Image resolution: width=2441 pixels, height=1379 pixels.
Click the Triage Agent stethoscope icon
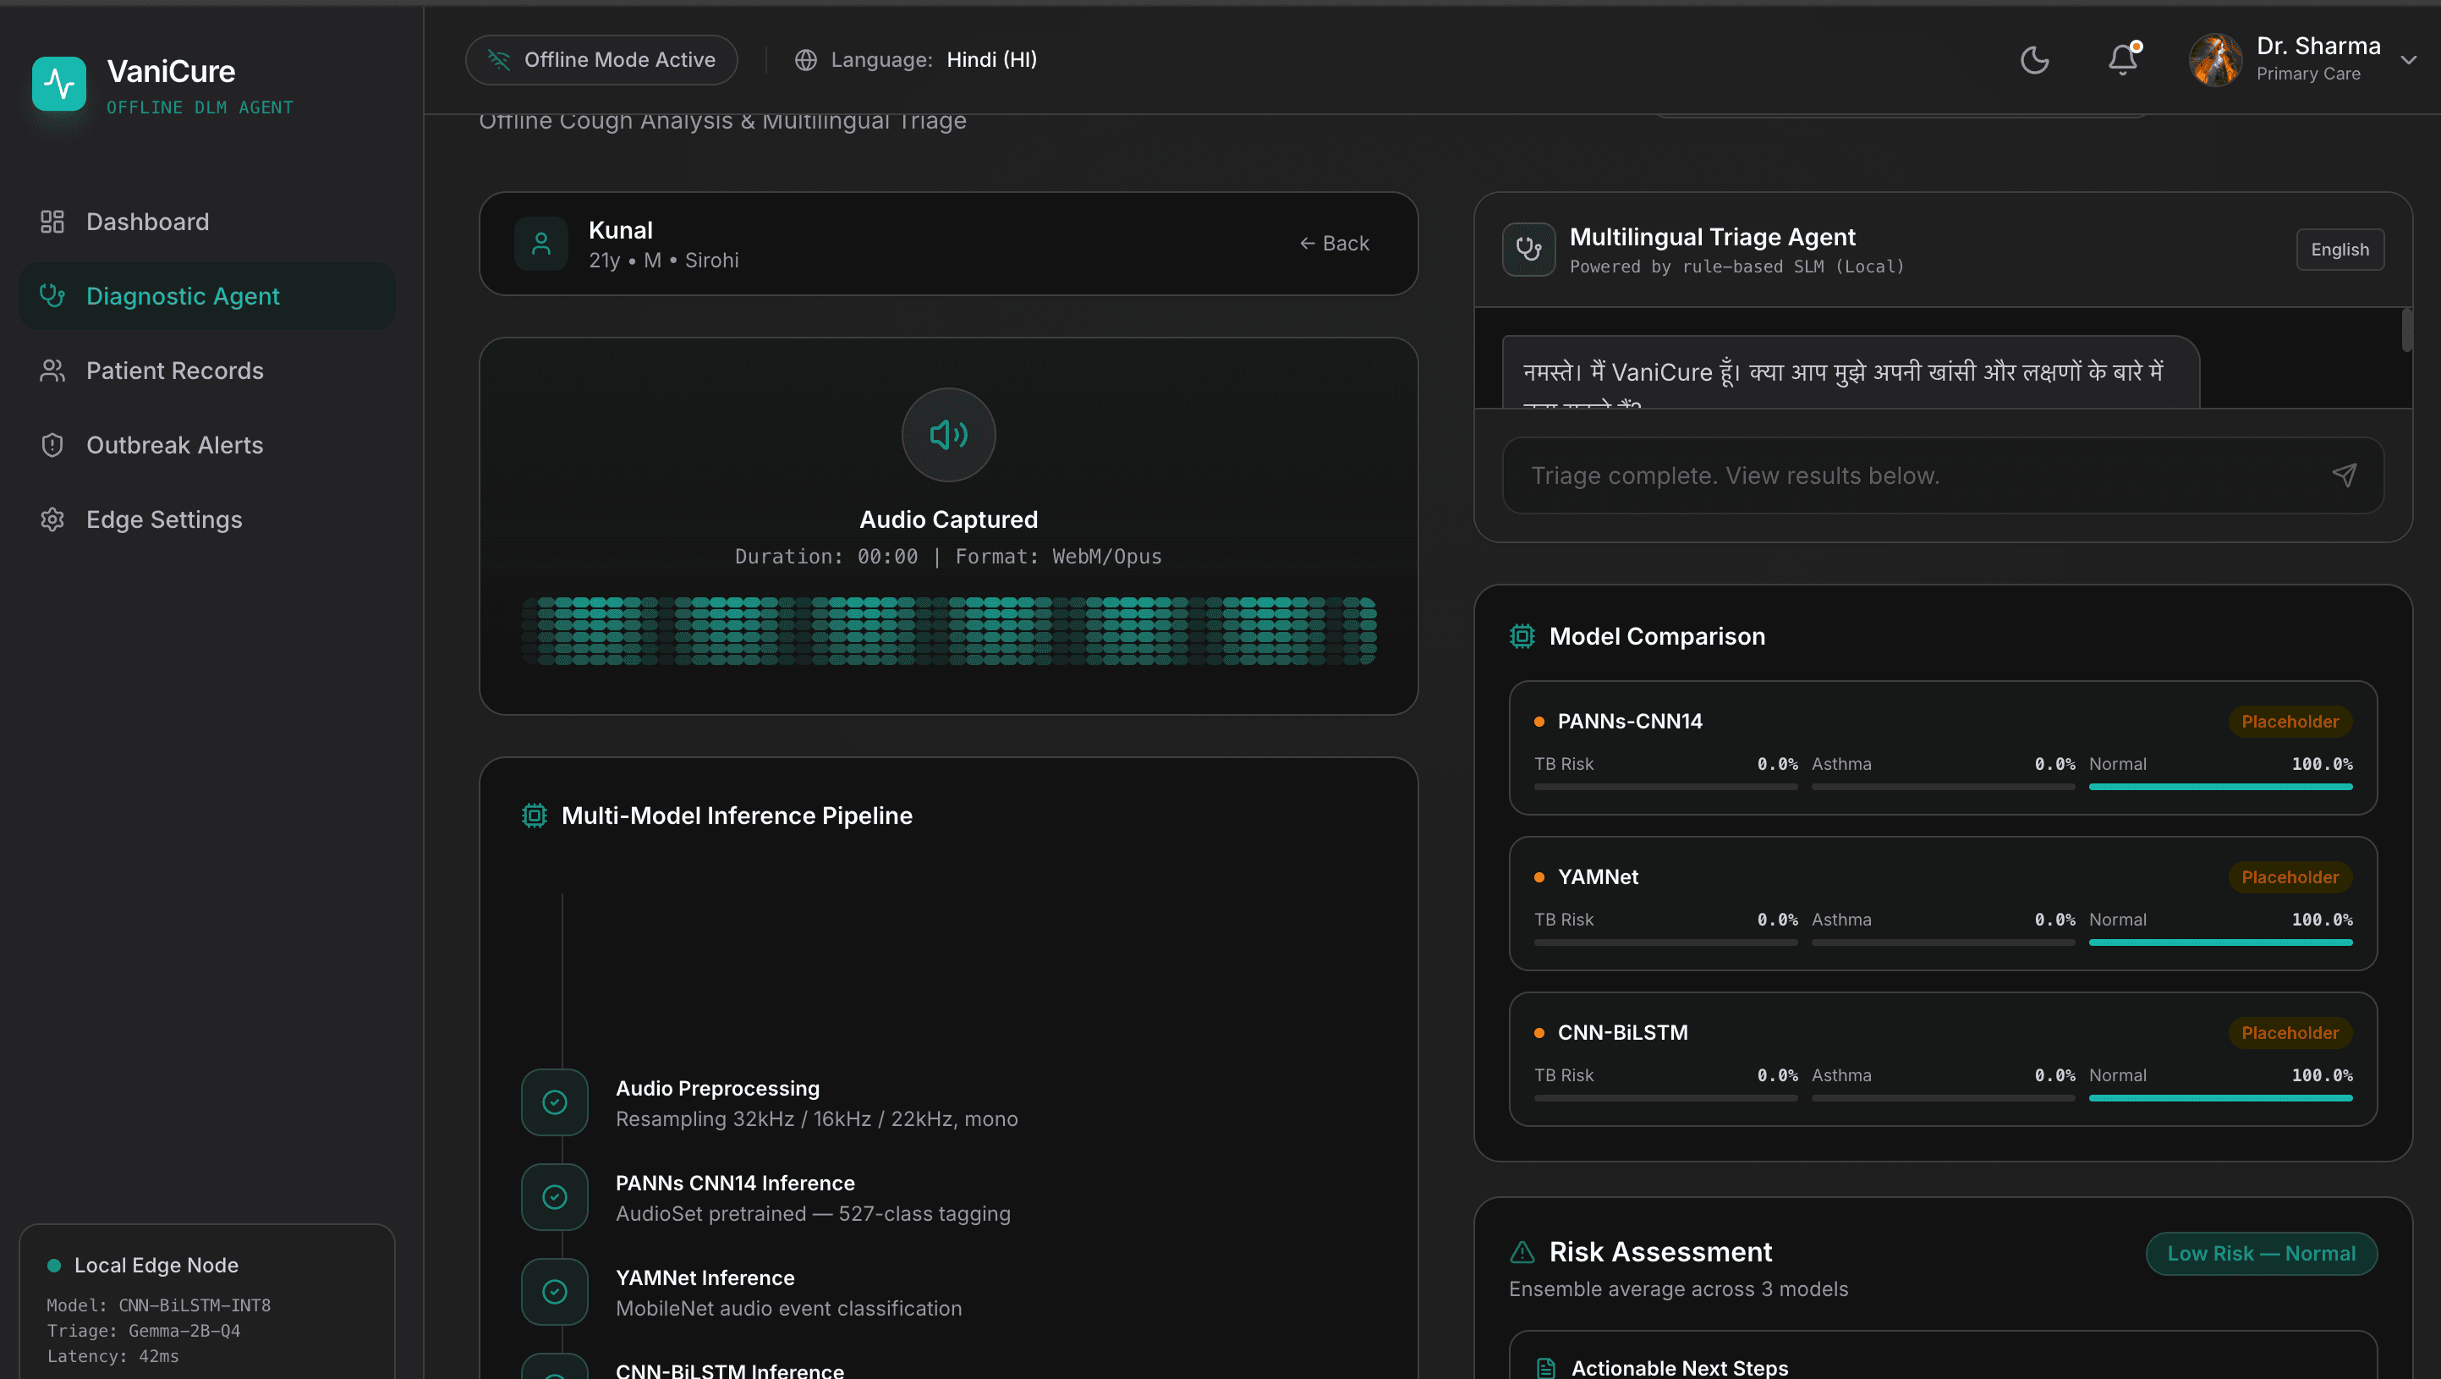1528,250
